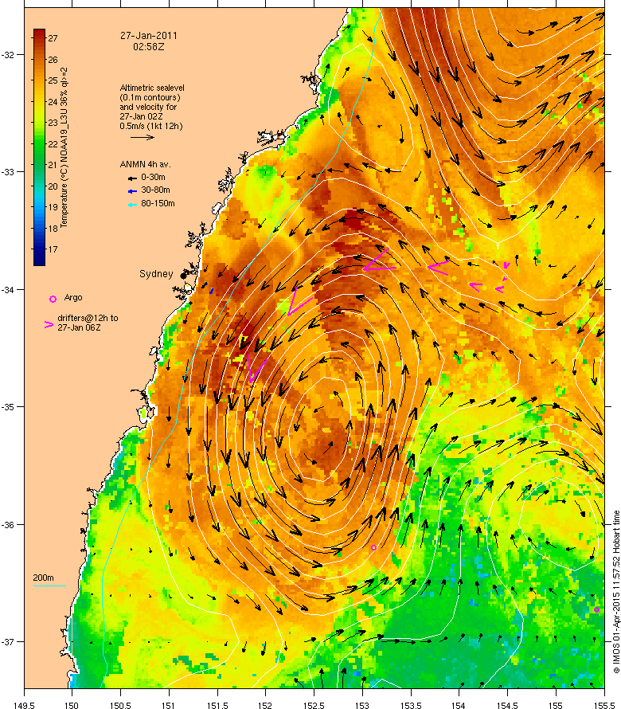Click the date label 27-Jan-2011
The height and width of the screenshot is (709, 621).
(x=149, y=36)
